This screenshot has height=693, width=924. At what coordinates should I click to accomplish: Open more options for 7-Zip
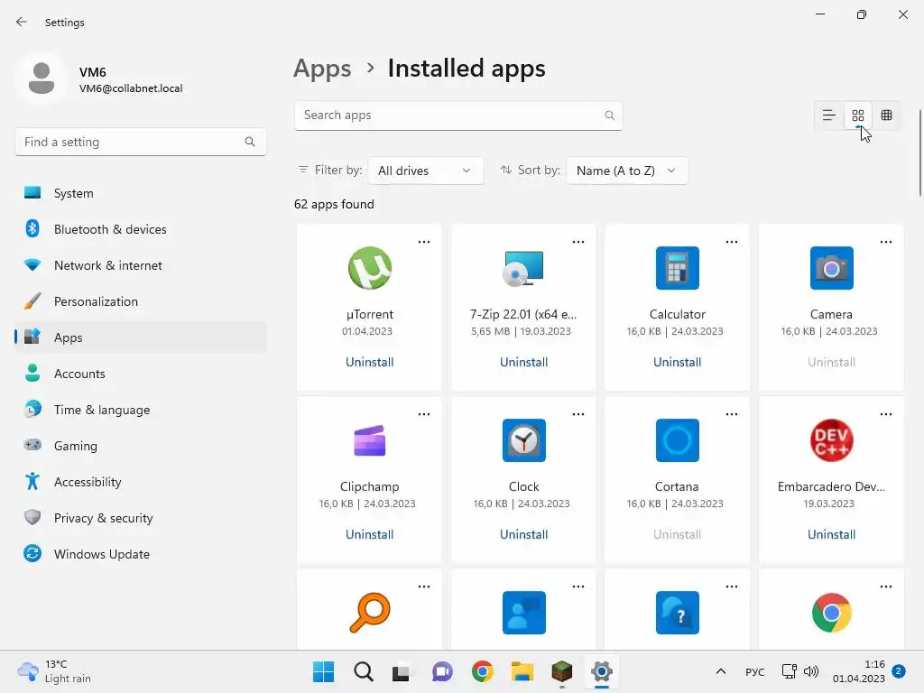click(578, 242)
